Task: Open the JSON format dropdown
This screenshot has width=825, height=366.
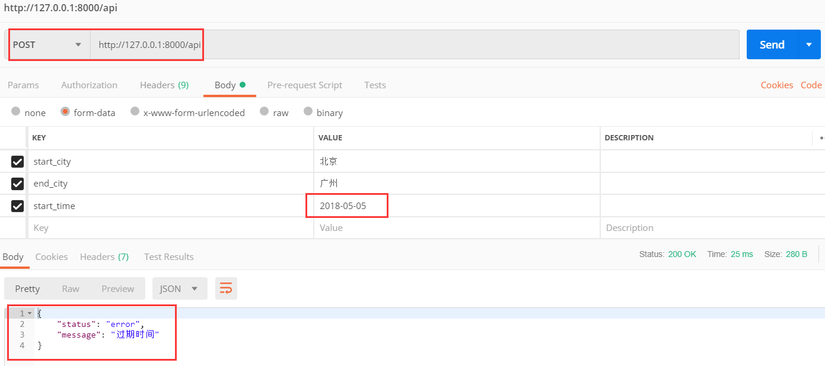Action: [x=180, y=288]
